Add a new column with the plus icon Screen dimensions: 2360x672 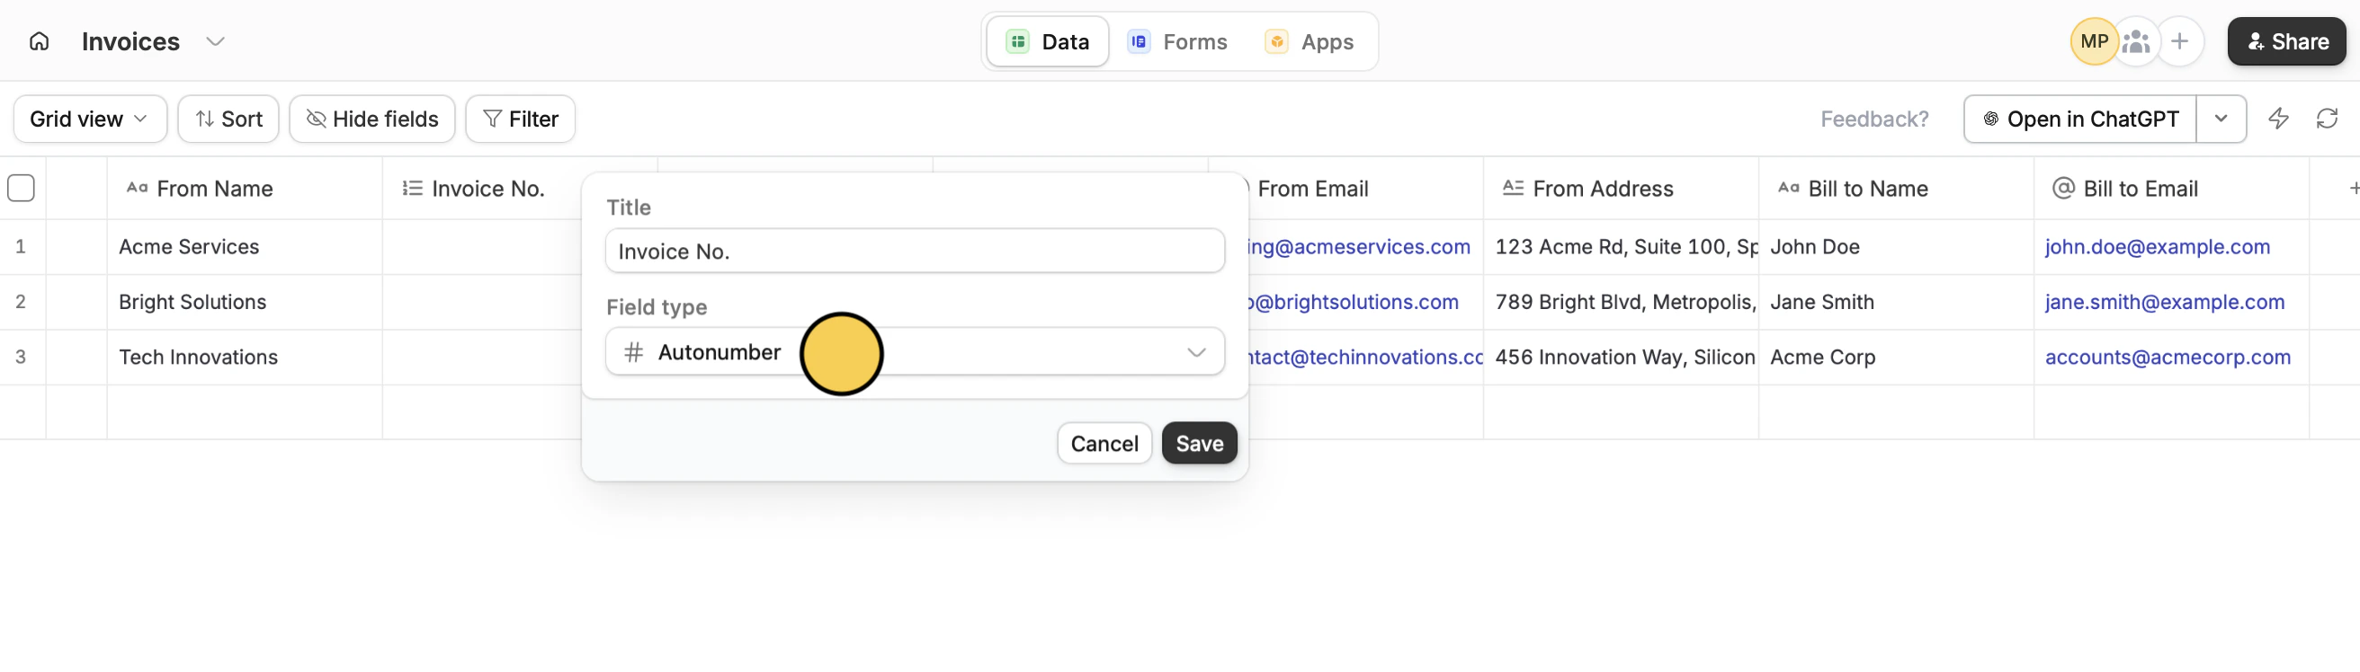[x=2351, y=188]
